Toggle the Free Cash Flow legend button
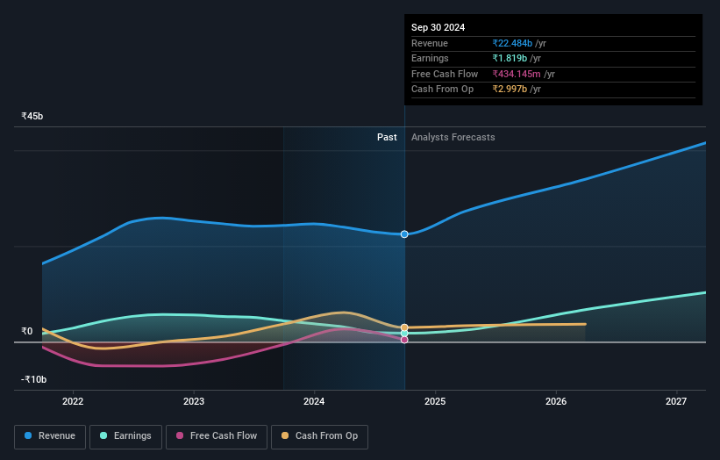 [217, 436]
